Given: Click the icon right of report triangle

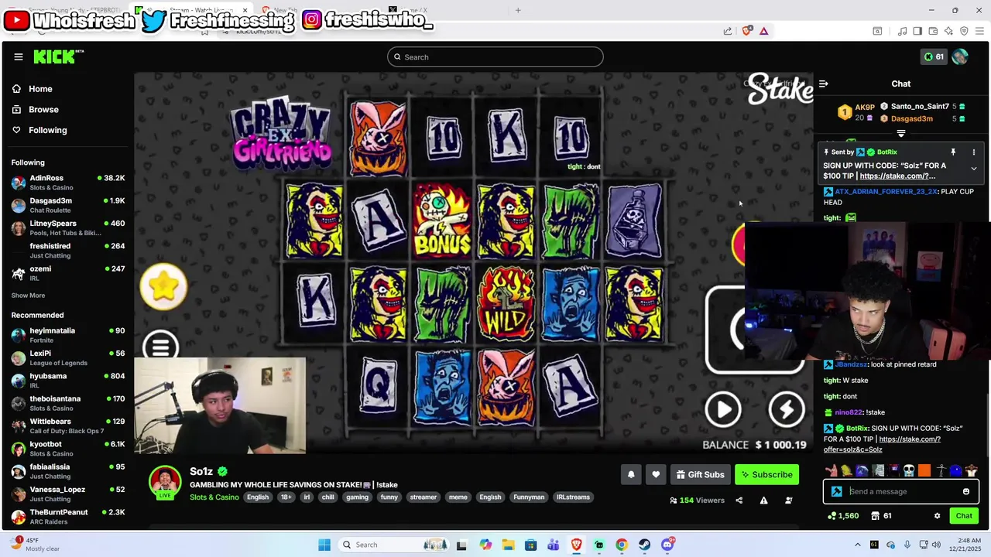Looking at the screenshot, I should coord(788,501).
